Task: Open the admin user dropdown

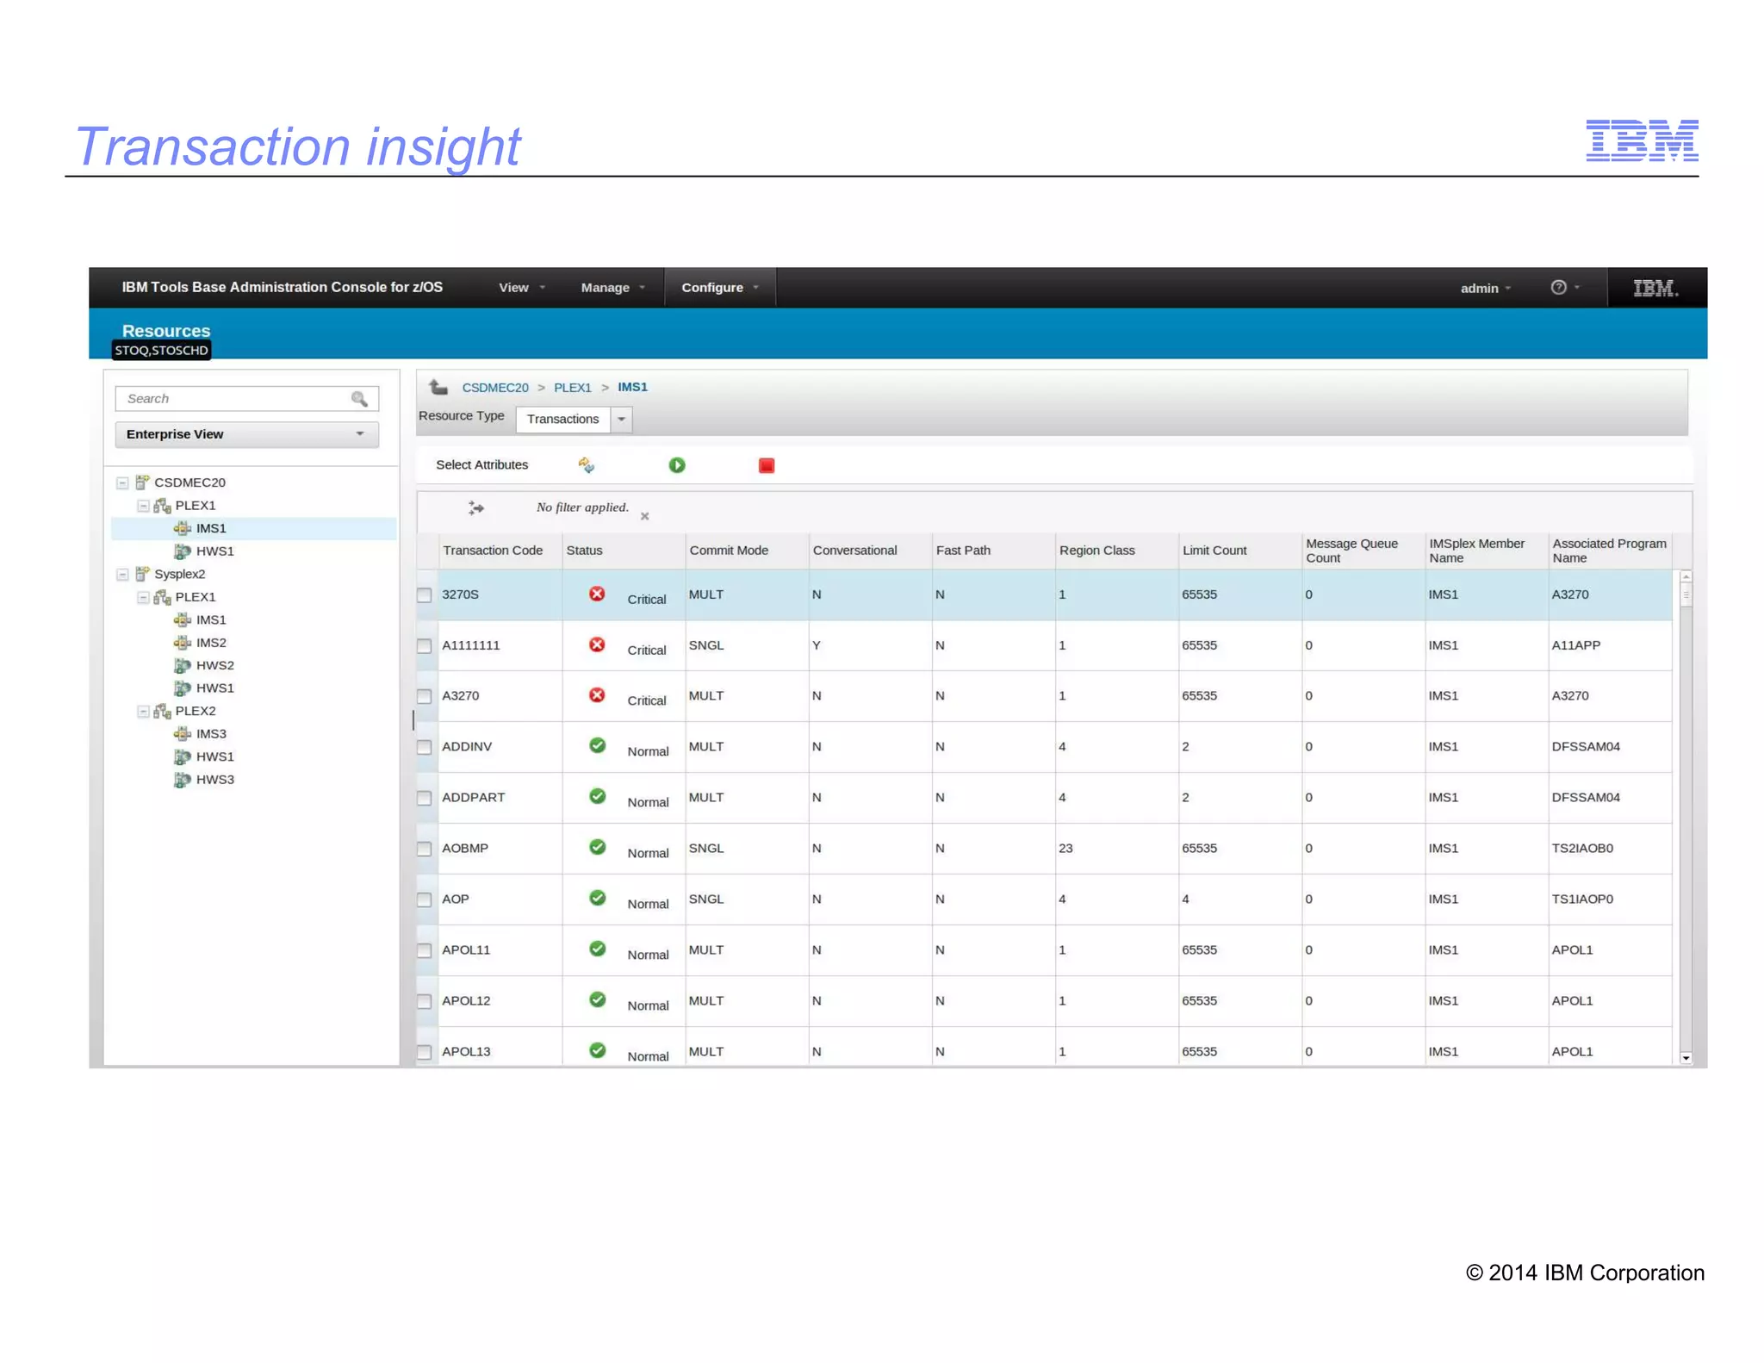Action: coord(1485,288)
